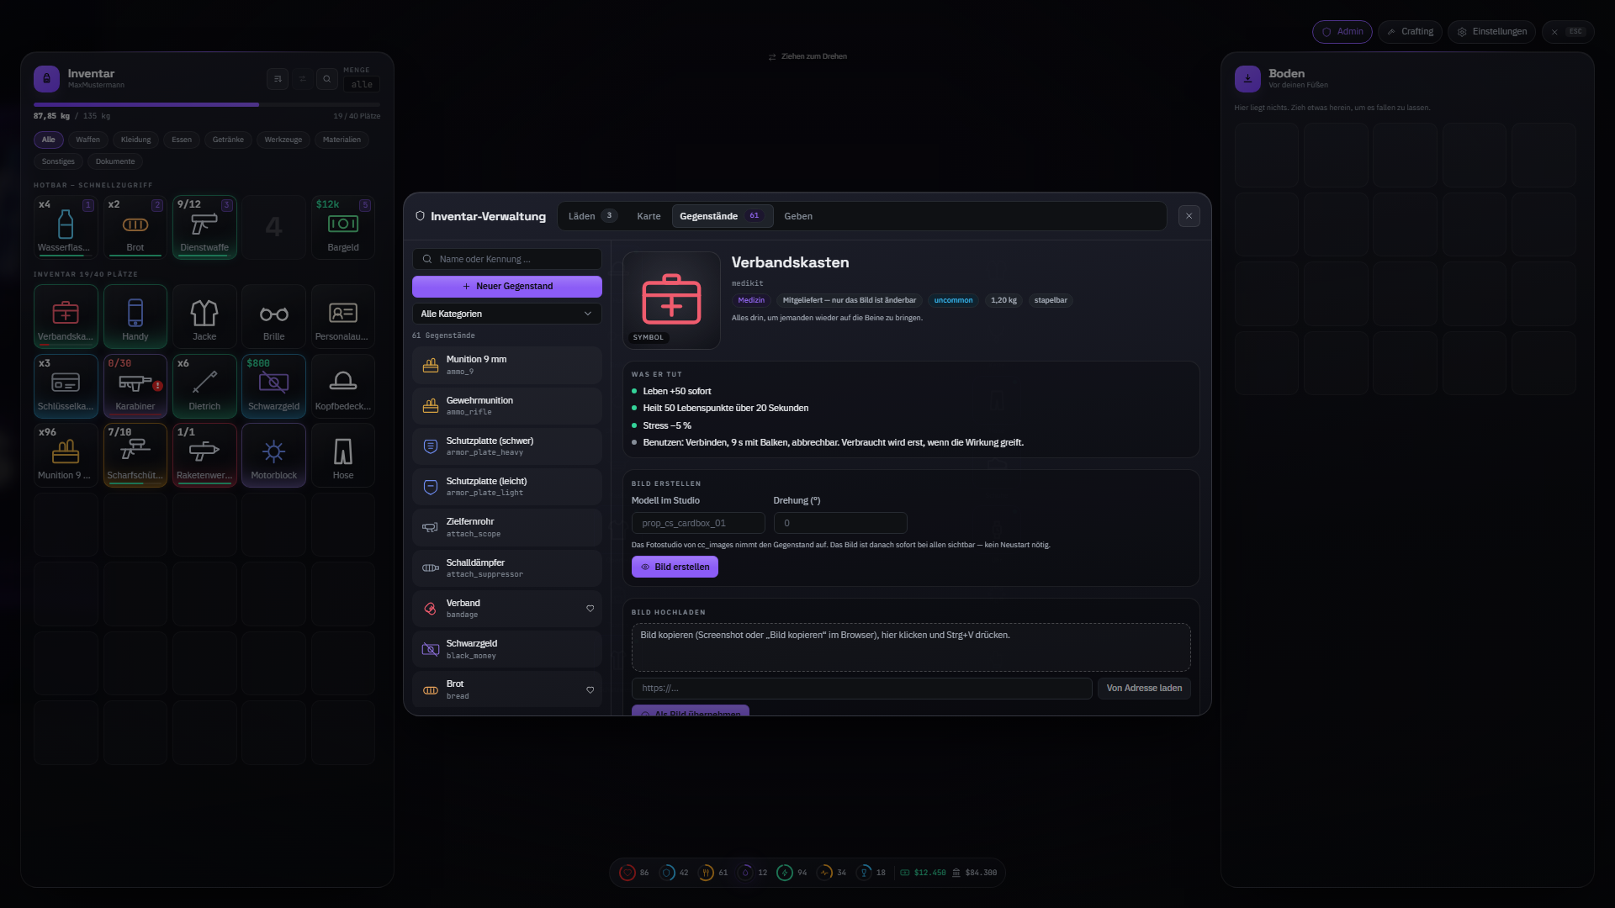Image resolution: width=1615 pixels, height=908 pixels.
Task: Switch to the Geben tab
Action: 798,216
